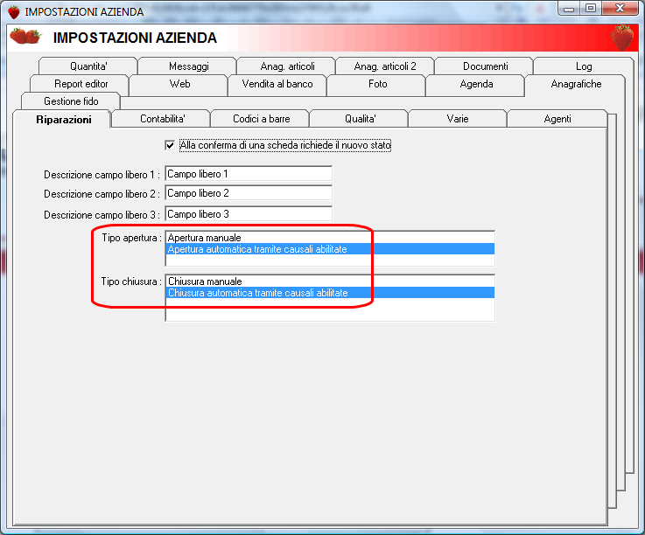
Task: Click the strawberry image at header right
Action: 622,38
